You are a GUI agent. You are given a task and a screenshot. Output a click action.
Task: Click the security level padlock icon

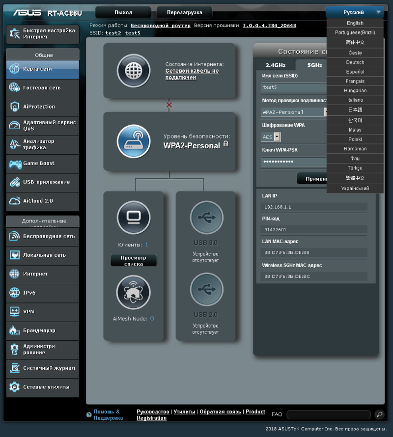(226, 144)
